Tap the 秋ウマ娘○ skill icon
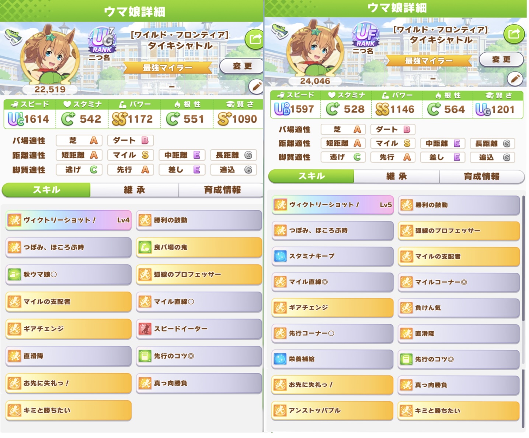 pyautogui.click(x=14, y=275)
